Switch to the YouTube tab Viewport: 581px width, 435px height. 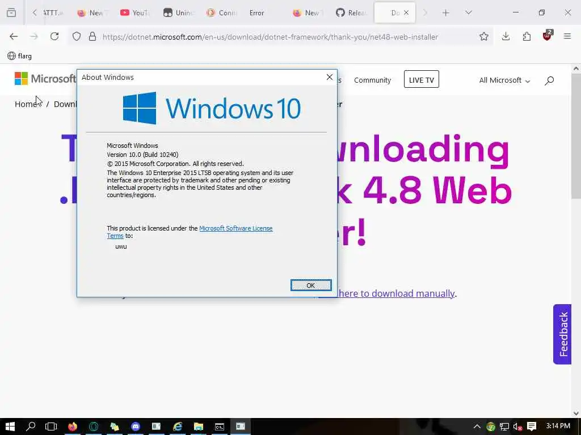[x=134, y=13]
